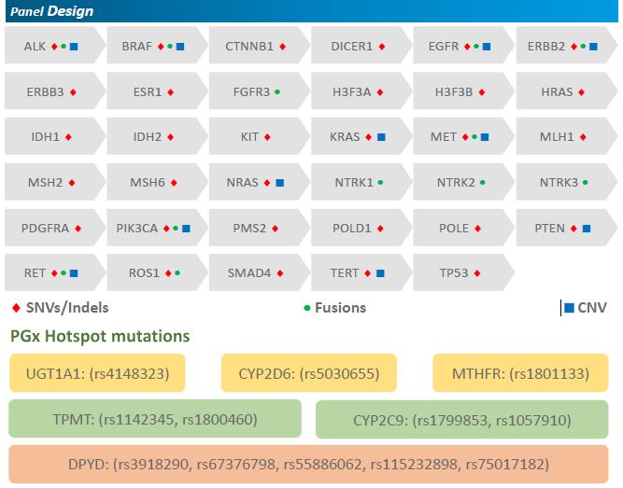Image resolution: width=623 pixels, height=488 pixels.
Task: Click the blue CNV square next to KRAS
Action: point(381,137)
